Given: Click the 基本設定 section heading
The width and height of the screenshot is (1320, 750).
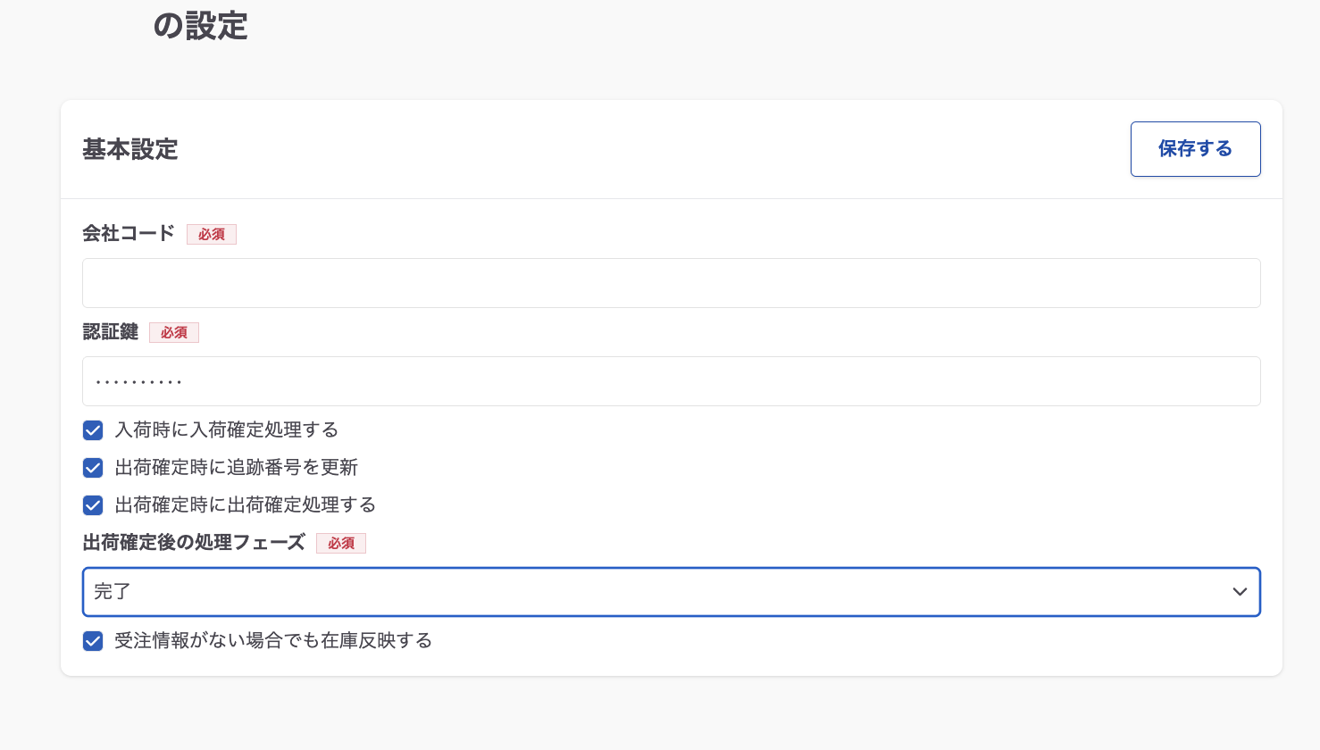Looking at the screenshot, I should click(130, 149).
